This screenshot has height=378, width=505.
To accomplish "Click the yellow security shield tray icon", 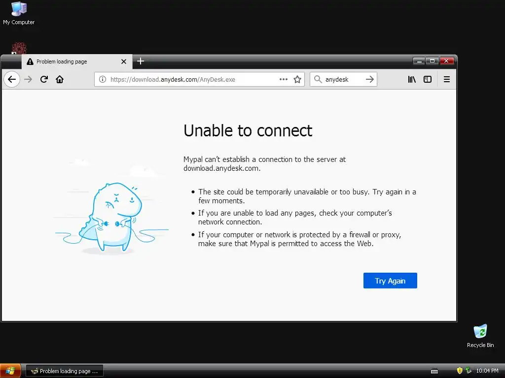I will [x=460, y=371].
